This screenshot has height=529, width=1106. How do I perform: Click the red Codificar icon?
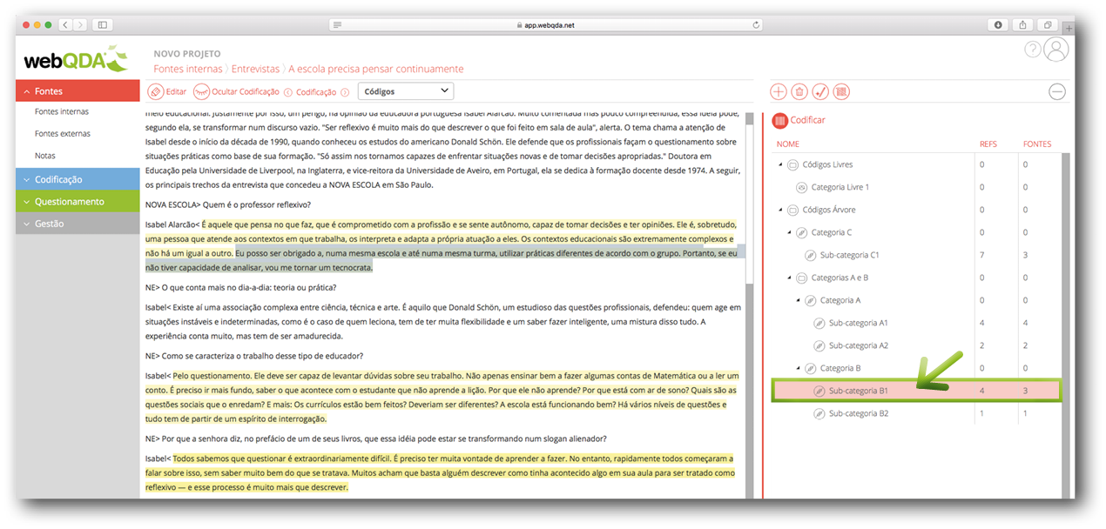[x=780, y=120]
